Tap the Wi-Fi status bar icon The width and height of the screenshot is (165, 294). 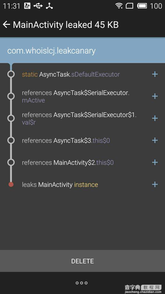click(119, 6)
